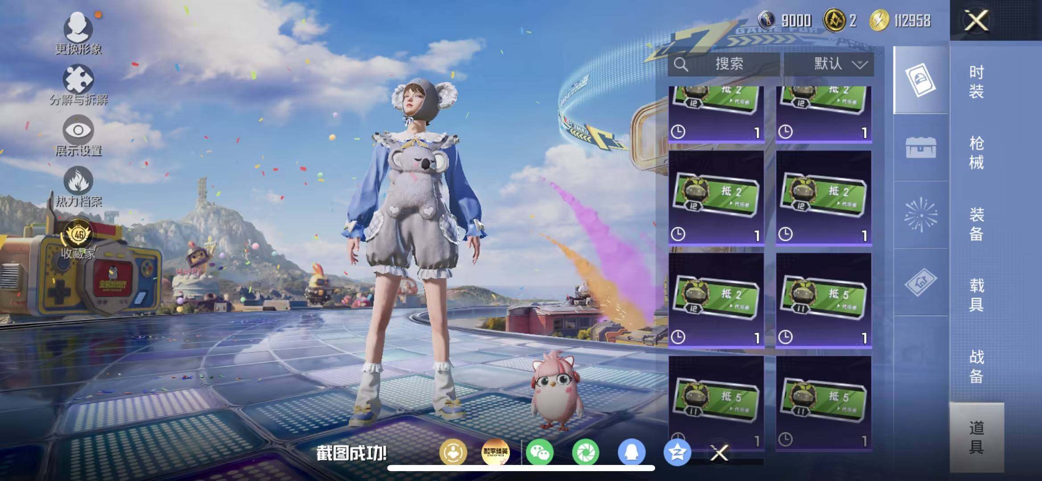Select first 抵5 voucher card
Screen dimensions: 1042x481
coord(824,300)
